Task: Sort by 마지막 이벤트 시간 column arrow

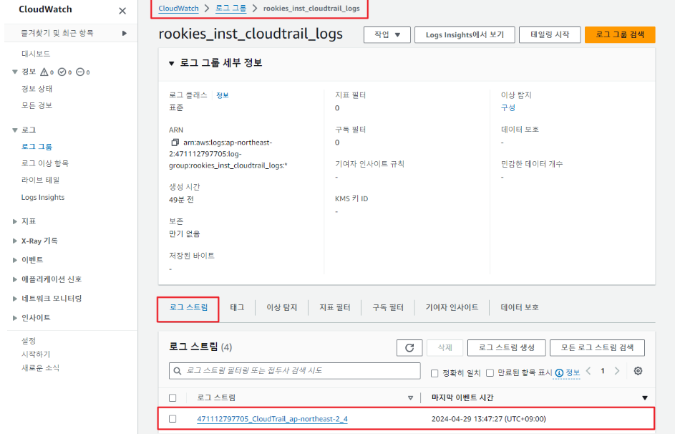Action: pyautogui.click(x=645, y=398)
